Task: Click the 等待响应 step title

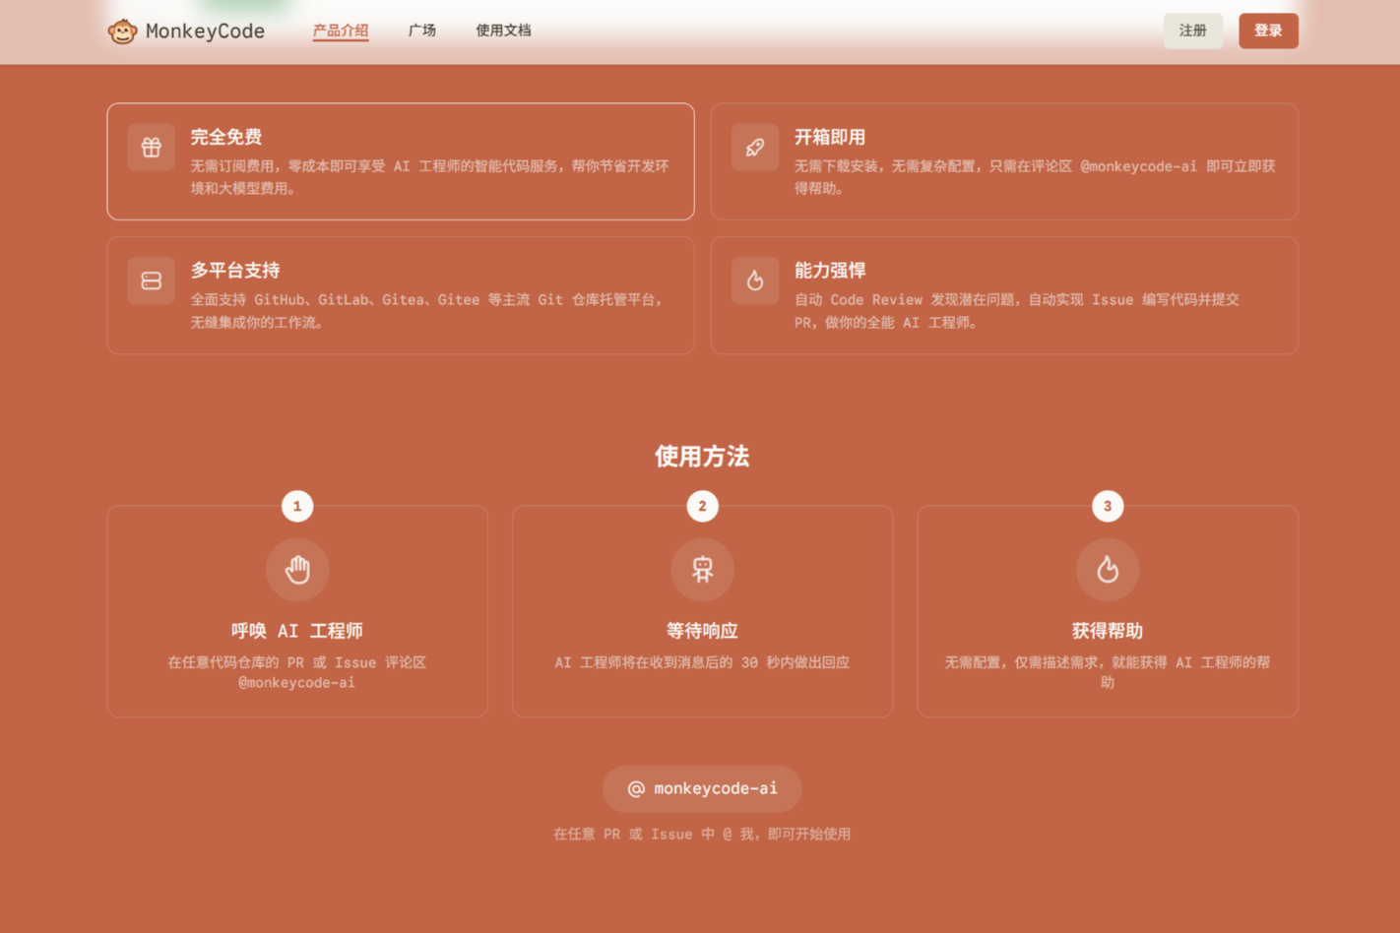Action: pos(702,631)
